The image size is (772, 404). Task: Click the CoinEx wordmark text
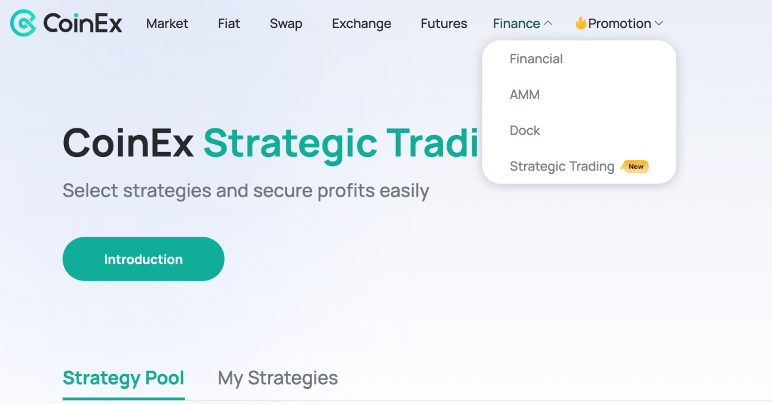pyautogui.click(x=83, y=24)
